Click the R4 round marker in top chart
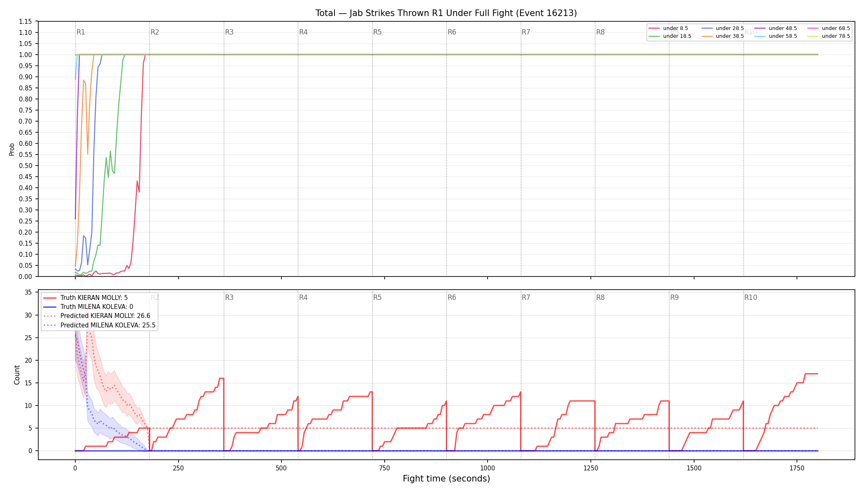The width and height of the screenshot is (864, 493). (x=303, y=32)
